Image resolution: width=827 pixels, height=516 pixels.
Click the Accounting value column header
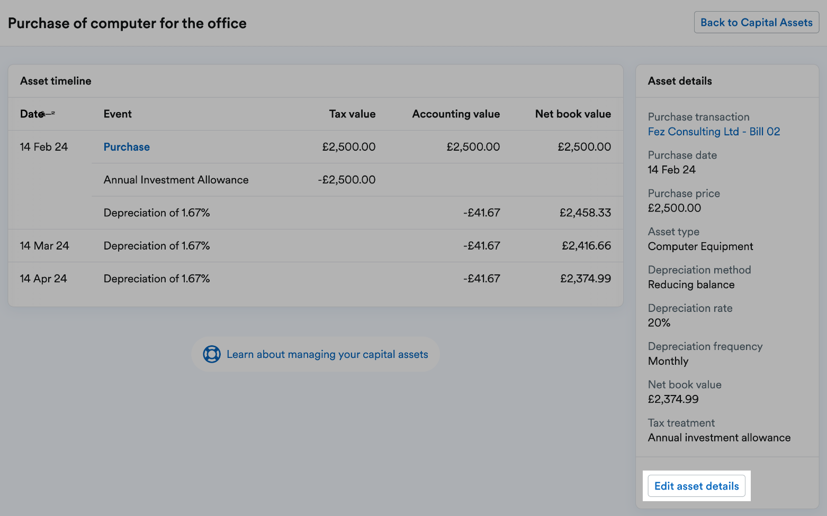click(x=456, y=114)
